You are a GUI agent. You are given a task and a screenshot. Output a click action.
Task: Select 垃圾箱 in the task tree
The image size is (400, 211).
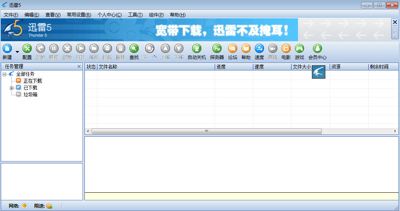(x=30, y=94)
